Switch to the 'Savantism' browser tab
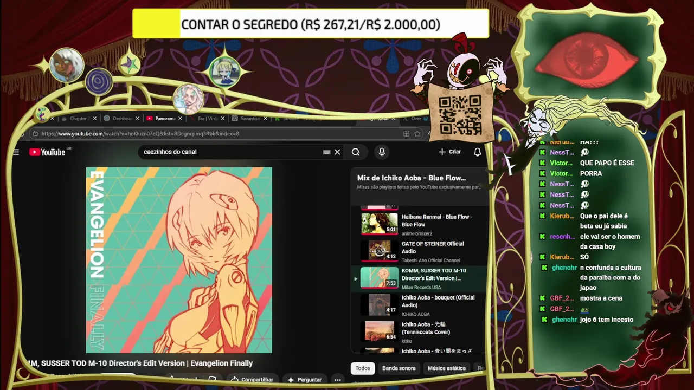 click(250, 118)
